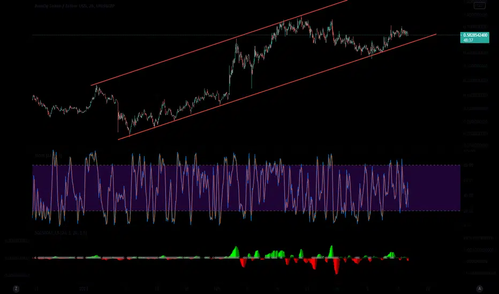Select the Stoch indicator legend label
Image resolution: width=499 pixels, height=294 pixels.
pyautogui.click(x=48, y=156)
